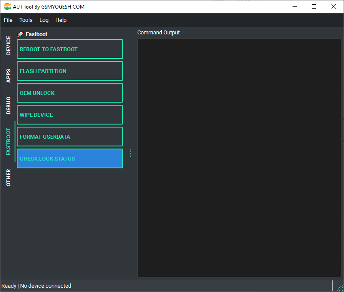
Task: Click the vertical dots panel splitter handle
Action: coord(130,153)
